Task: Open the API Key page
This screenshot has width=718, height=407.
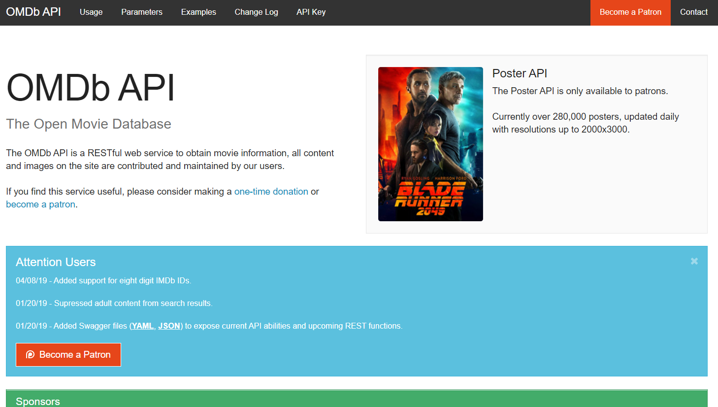Action: click(x=311, y=12)
